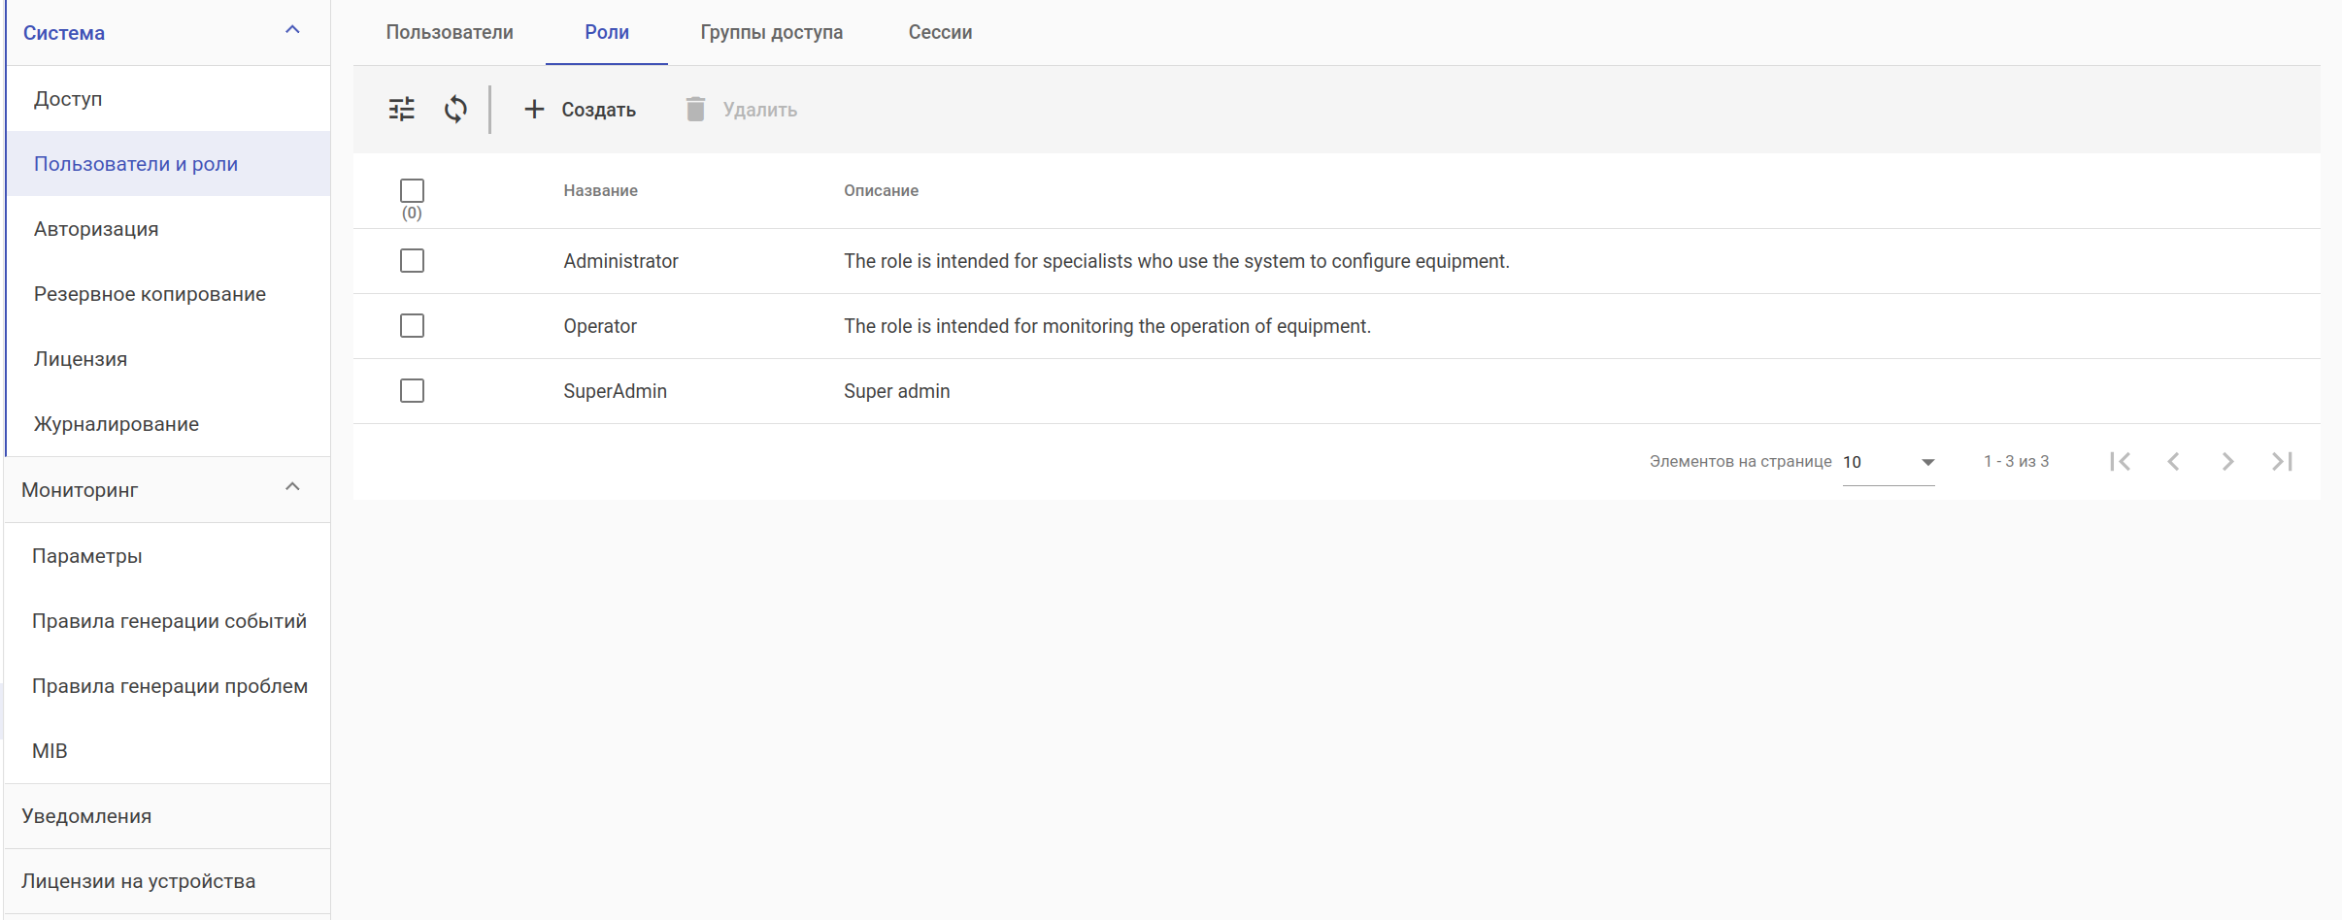This screenshot has width=2342, height=920.
Task: Go to the previous page arrow
Action: click(2174, 462)
